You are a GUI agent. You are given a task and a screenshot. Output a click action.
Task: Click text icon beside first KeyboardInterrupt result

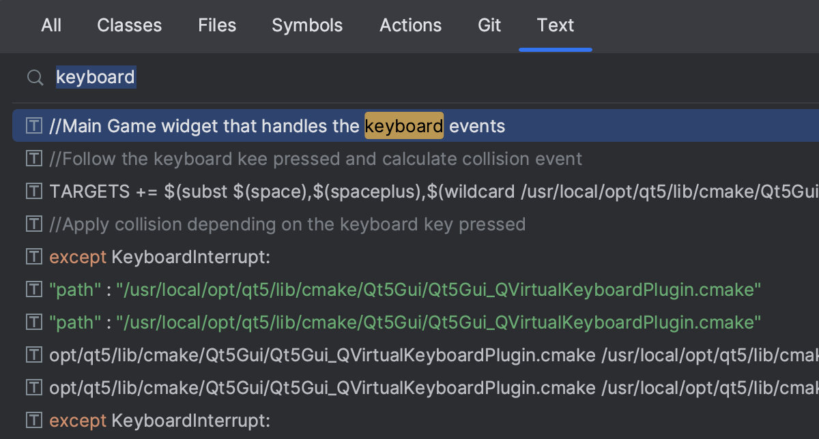[x=33, y=257]
